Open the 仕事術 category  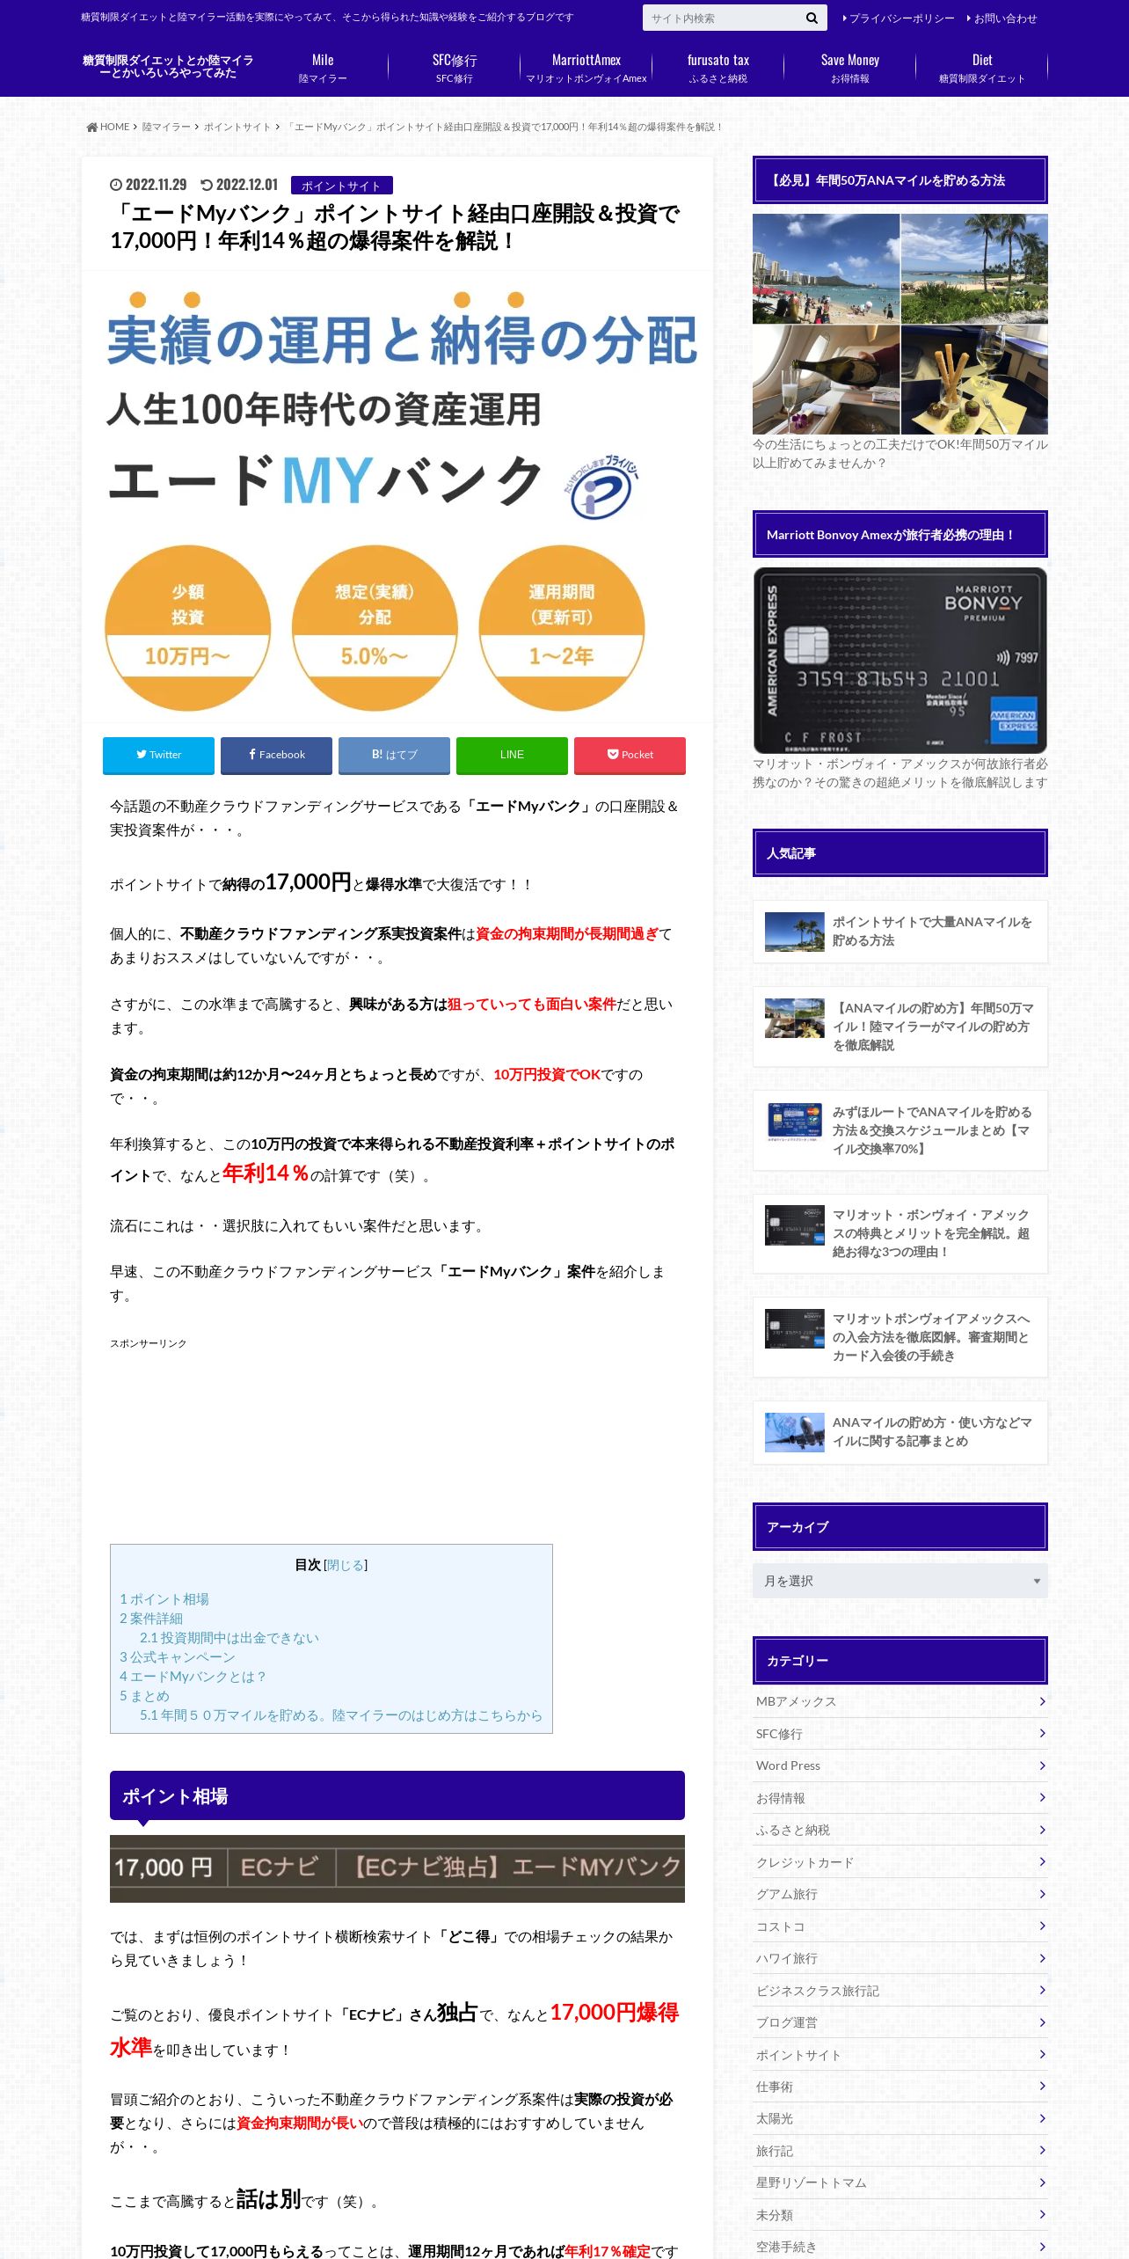pyautogui.click(x=900, y=2087)
